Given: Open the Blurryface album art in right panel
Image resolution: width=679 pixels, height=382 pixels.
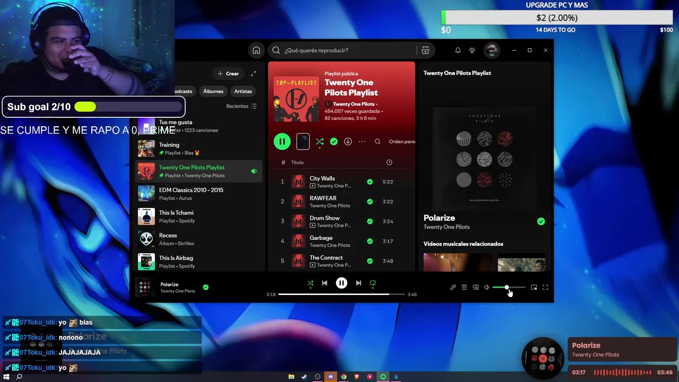Looking at the screenshot, I should pyautogui.click(x=484, y=159).
